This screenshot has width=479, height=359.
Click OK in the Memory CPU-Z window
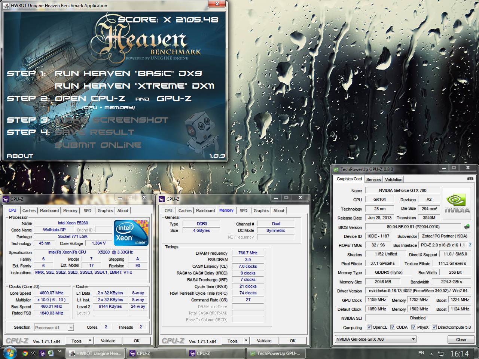(293, 341)
